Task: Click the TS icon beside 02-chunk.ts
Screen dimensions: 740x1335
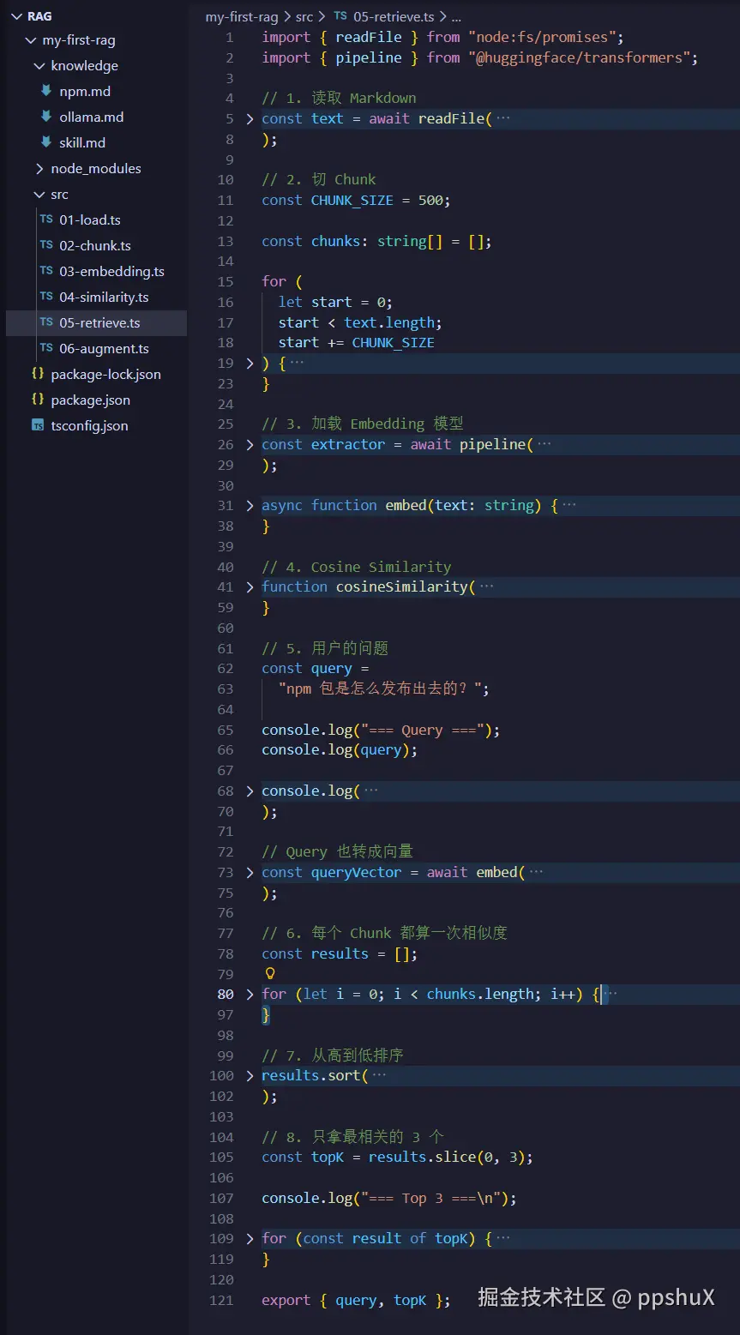Action: pos(46,245)
